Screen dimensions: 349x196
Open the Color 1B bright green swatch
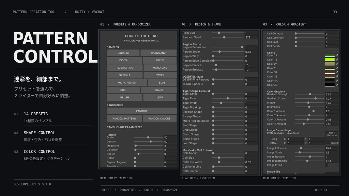(x=330, y=60)
